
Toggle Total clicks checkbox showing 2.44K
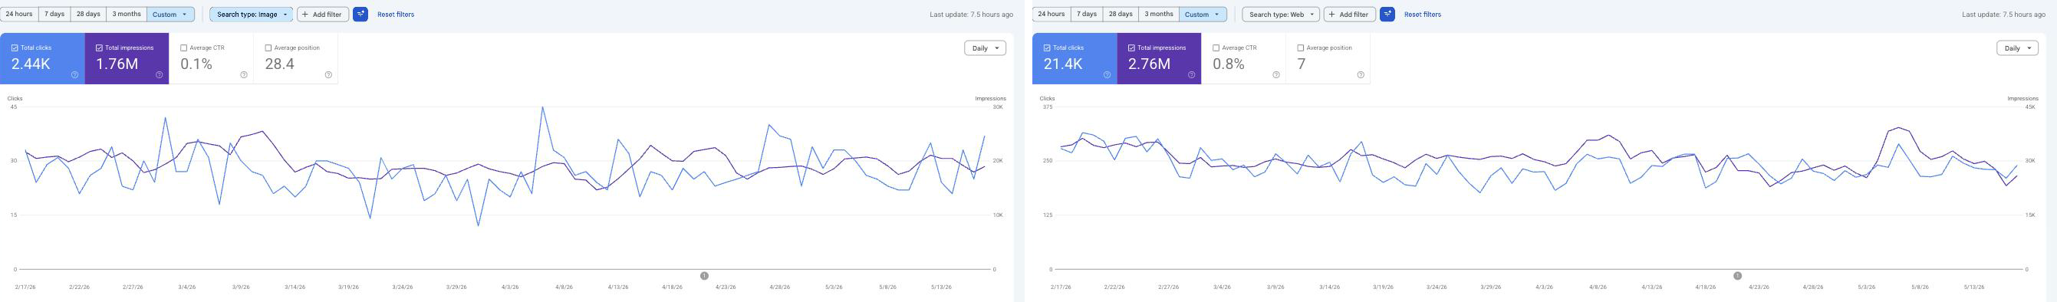pyautogui.click(x=15, y=48)
